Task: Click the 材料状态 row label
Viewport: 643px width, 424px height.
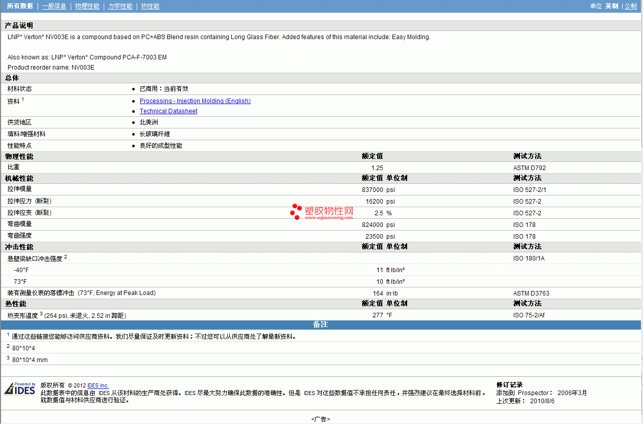Action: coord(20,89)
